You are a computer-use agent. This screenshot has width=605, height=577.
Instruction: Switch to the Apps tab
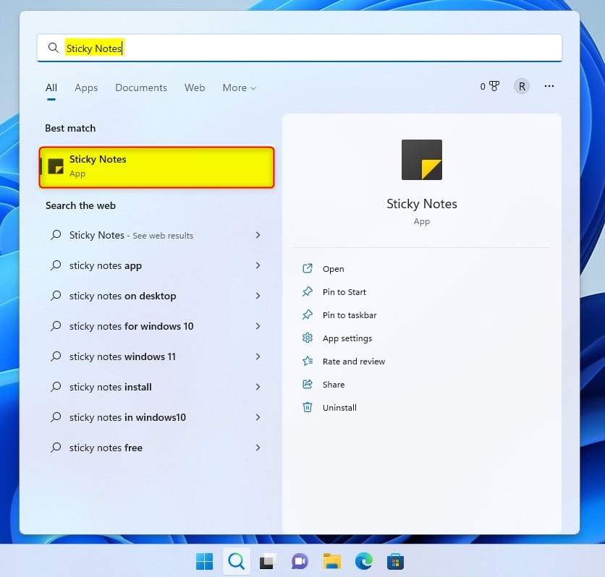coord(86,87)
